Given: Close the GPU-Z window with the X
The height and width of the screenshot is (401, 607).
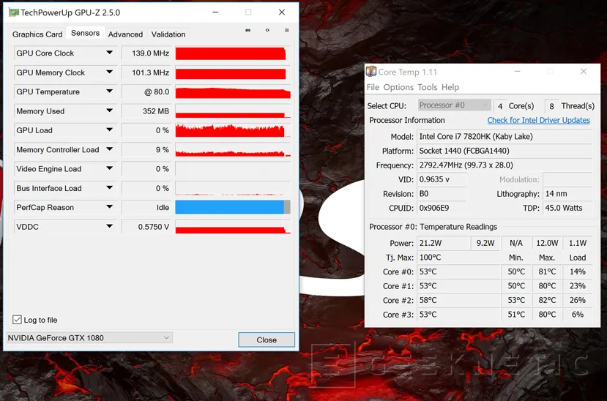Looking at the screenshot, I should point(282,12).
